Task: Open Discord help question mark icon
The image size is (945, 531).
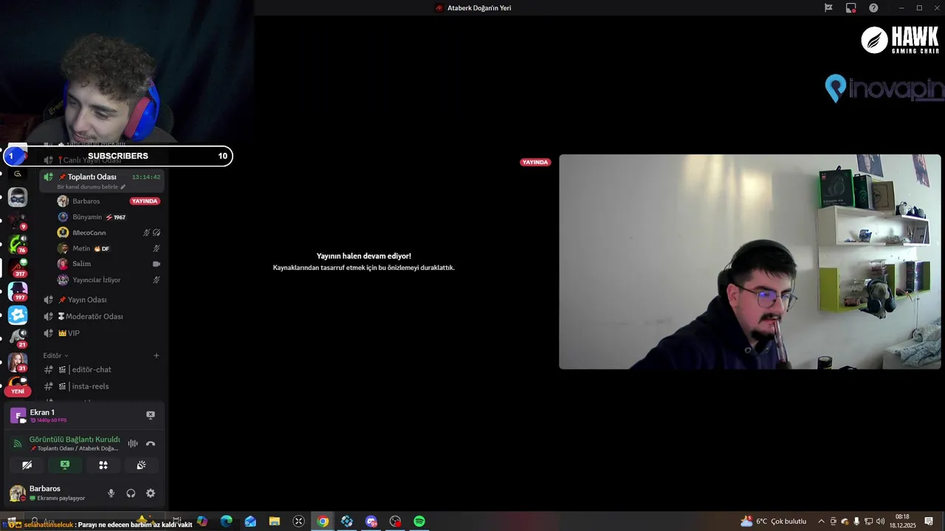Action: 874,8
